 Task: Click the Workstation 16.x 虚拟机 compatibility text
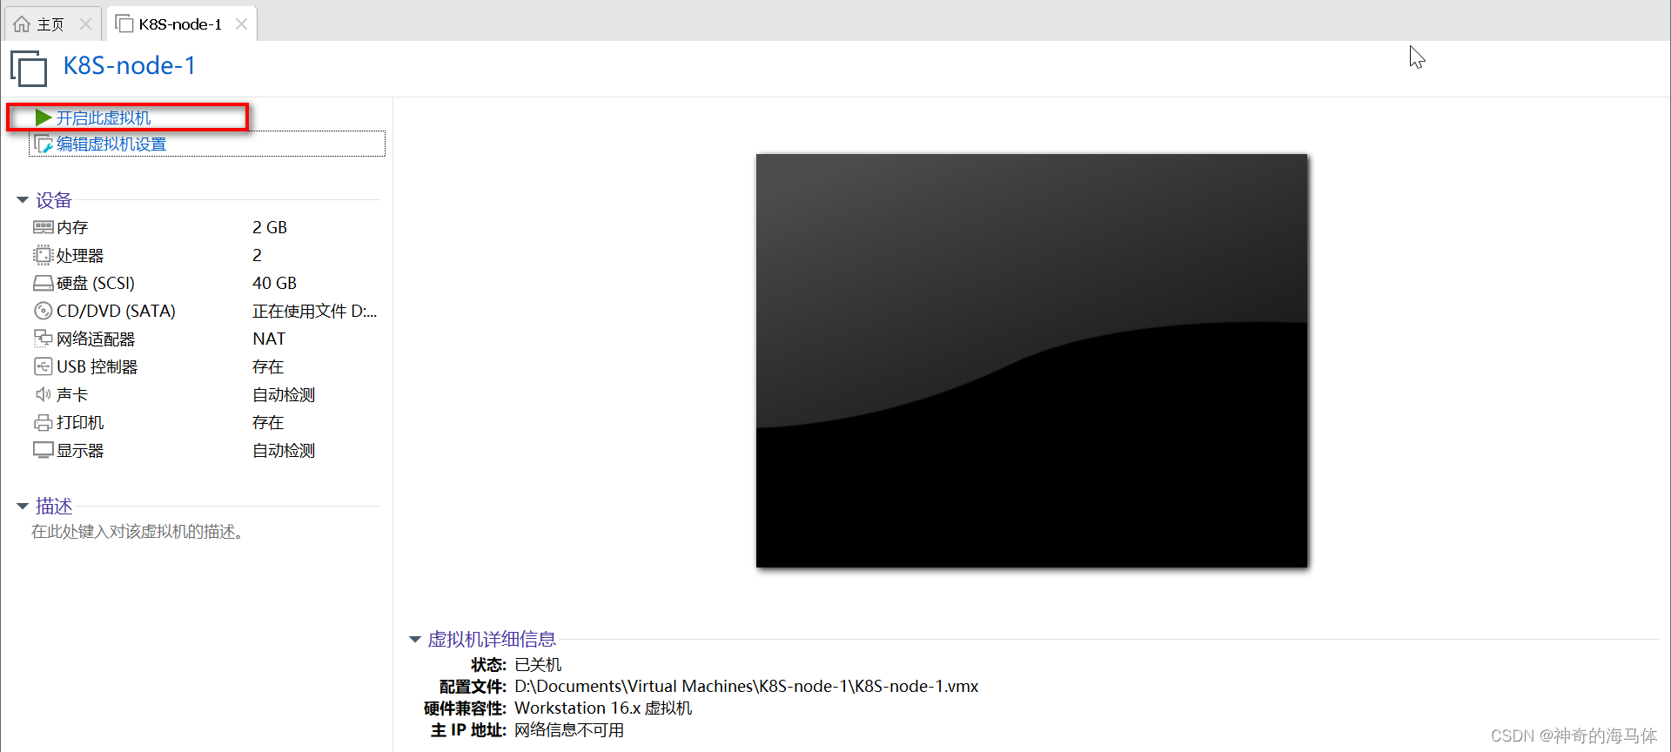coord(603,708)
